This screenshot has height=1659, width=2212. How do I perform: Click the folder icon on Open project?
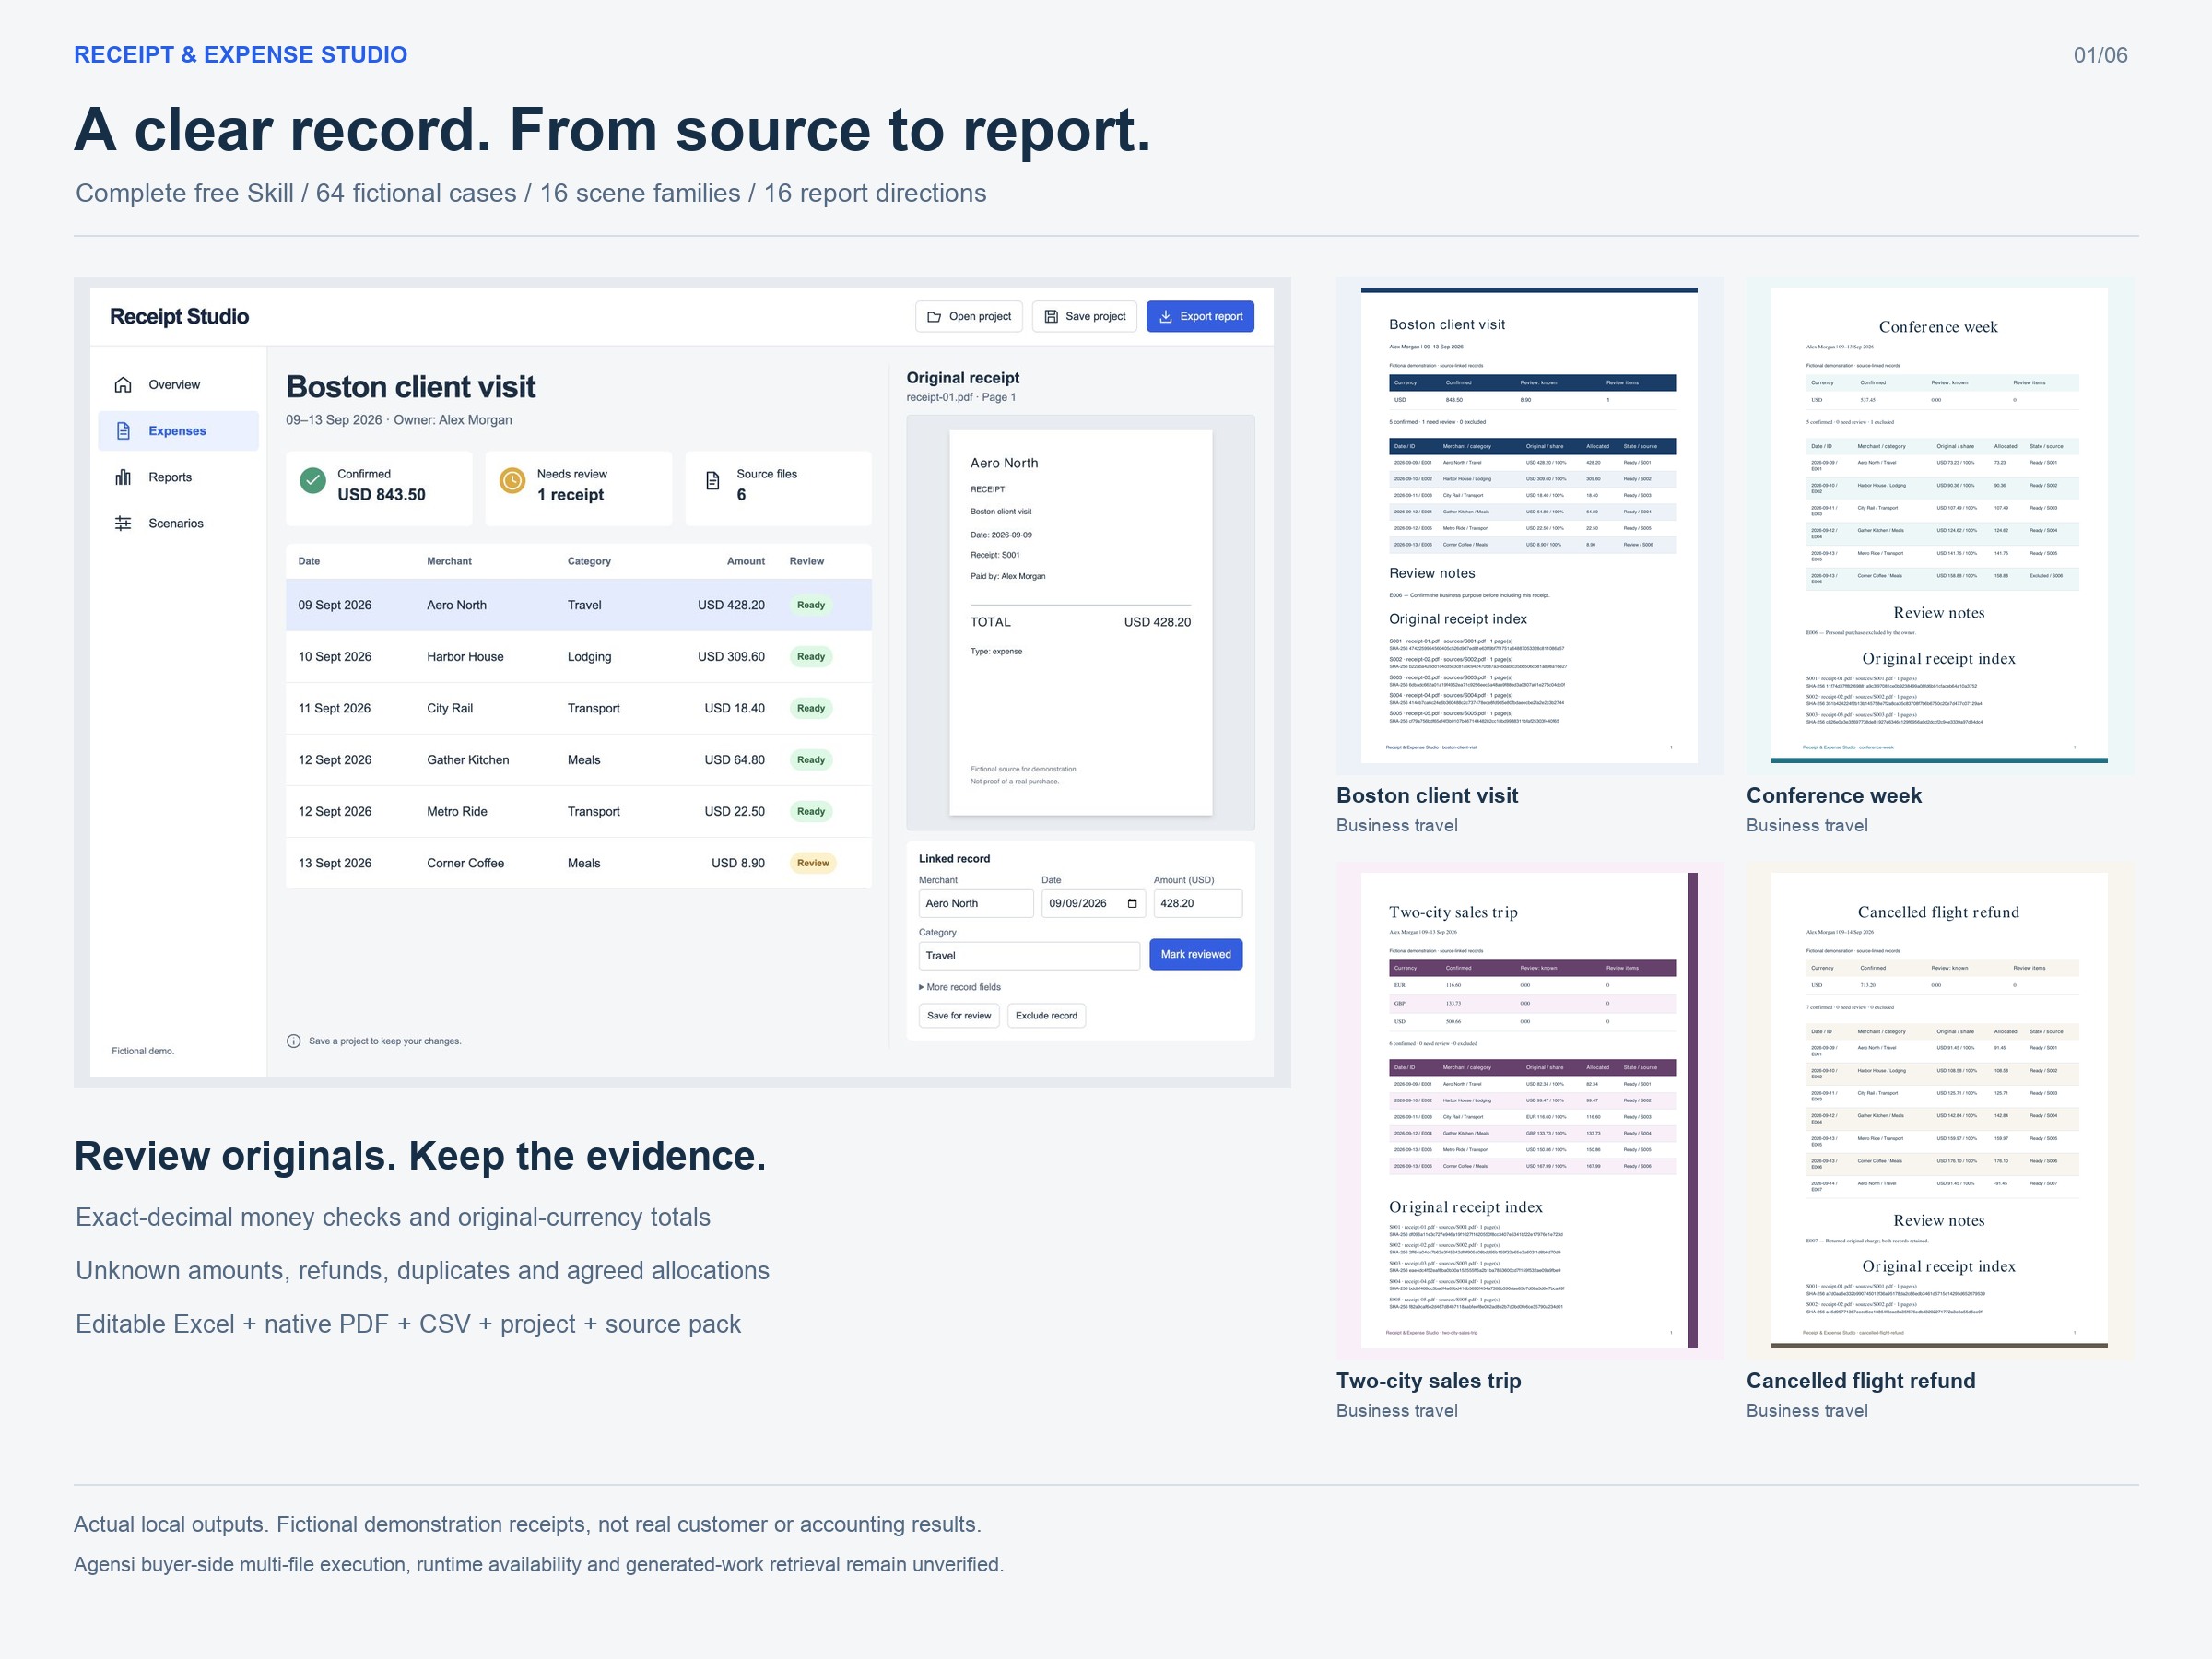pyautogui.click(x=934, y=317)
